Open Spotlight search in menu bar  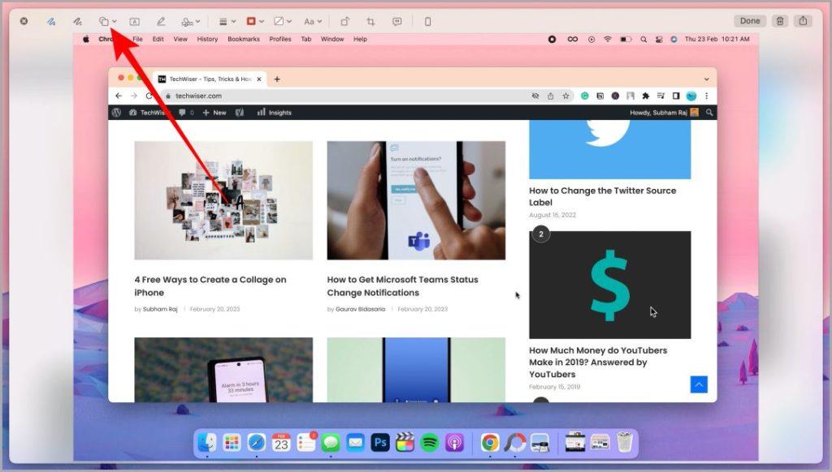643,39
